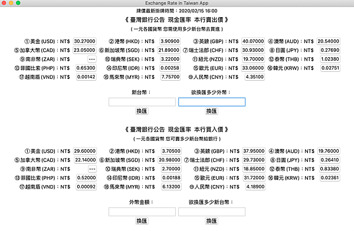Select the VND selling rate 0.00142
This screenshot has width=354, height=231.
pyautogui.click(x=86, y=77)
